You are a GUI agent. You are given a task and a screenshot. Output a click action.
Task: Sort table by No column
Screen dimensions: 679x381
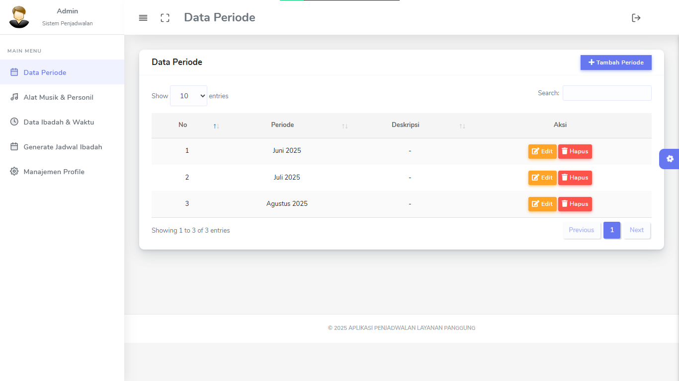point(183,125)
